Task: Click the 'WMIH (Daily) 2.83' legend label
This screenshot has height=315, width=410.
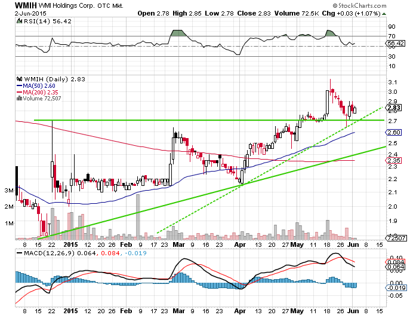Action: click(54, 79)
